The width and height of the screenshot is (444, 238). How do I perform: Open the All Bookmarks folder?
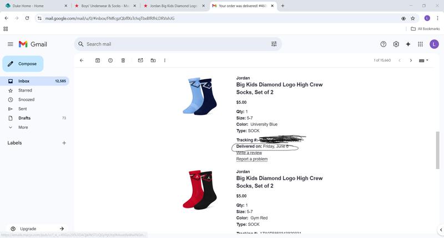coord(425,29)
